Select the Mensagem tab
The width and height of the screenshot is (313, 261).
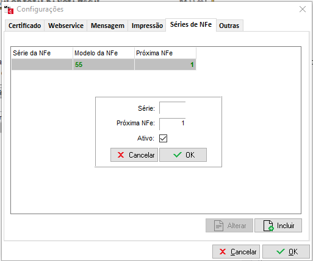(x=107, y=26)
